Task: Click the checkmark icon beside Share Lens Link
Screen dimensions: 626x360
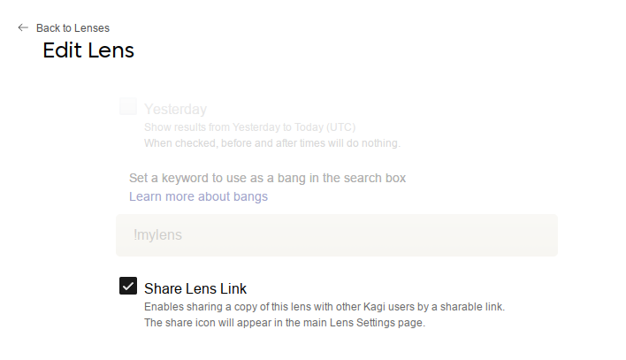Action: pos(128,287)
